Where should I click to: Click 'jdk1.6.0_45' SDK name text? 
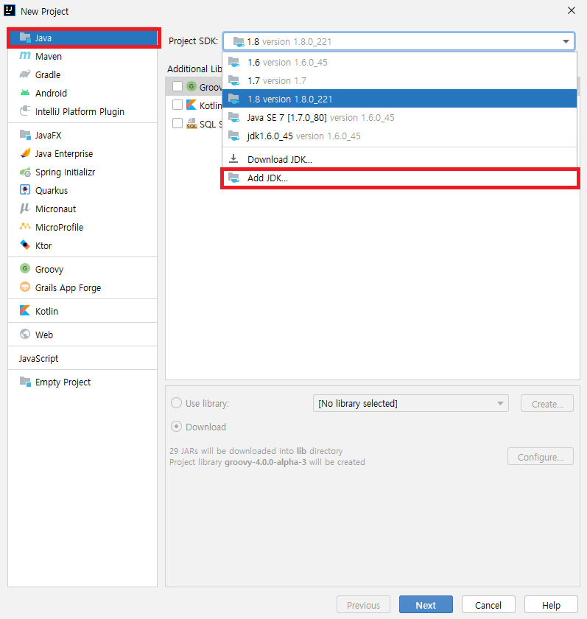[270, 136]
